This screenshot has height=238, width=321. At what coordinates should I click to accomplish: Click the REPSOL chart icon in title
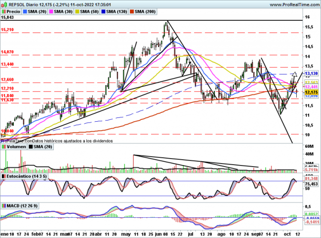click(4, 4)
